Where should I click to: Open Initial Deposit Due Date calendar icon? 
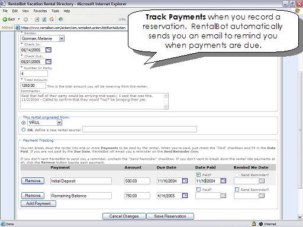pyautogui.click(x=185, y=181)
